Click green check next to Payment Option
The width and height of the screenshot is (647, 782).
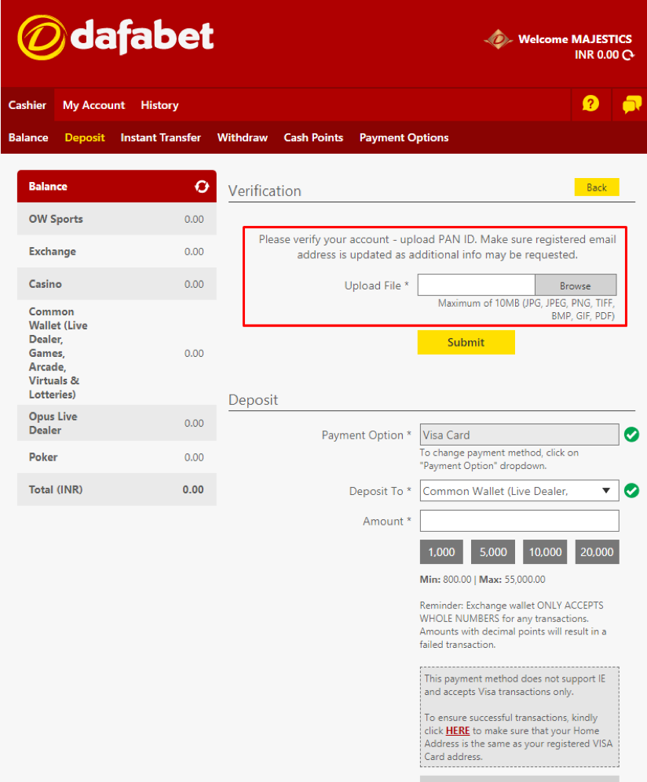tap(631, 435)
